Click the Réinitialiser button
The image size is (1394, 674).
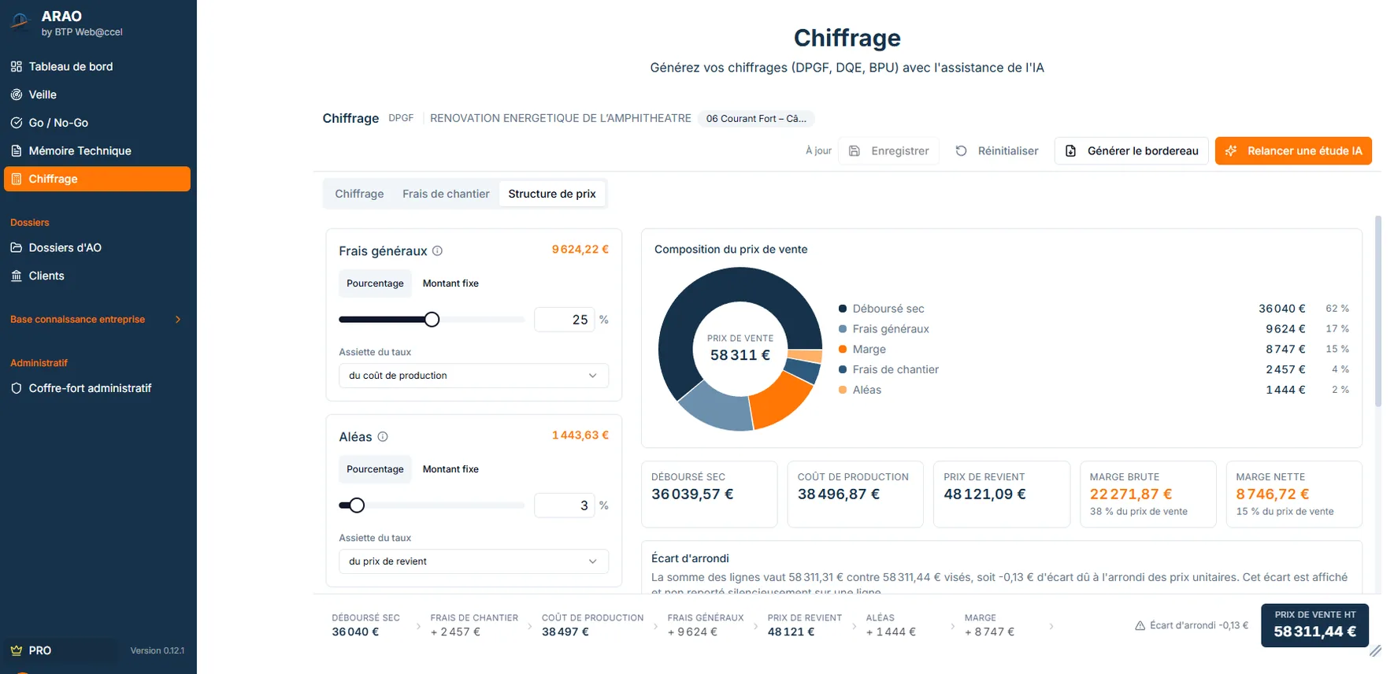pyautogui.click(x=997, y=151)
